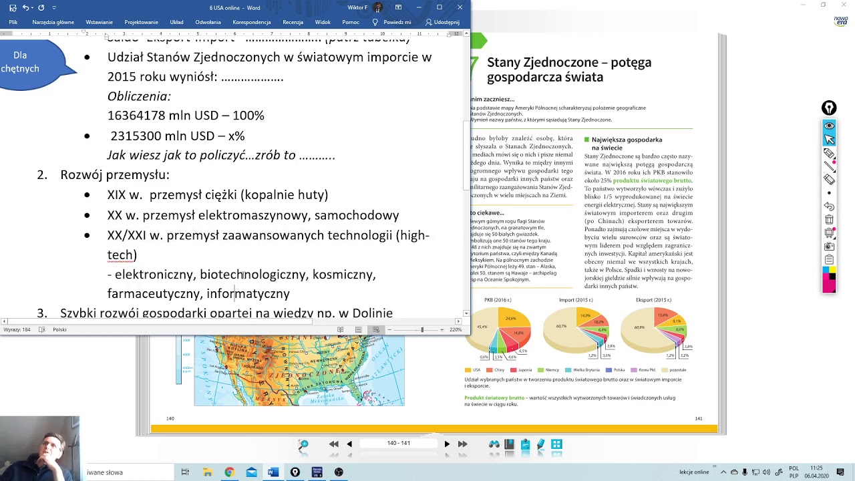Go to the previous page arrow

pyautogui.click(x=349, y=444)
